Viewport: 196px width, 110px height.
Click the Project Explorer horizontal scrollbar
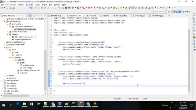pyautogui.click(x=16, y=96)
